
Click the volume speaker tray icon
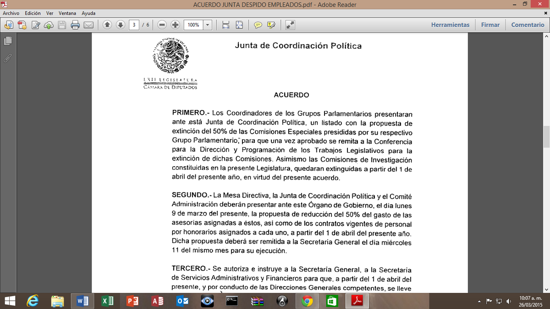508,301
